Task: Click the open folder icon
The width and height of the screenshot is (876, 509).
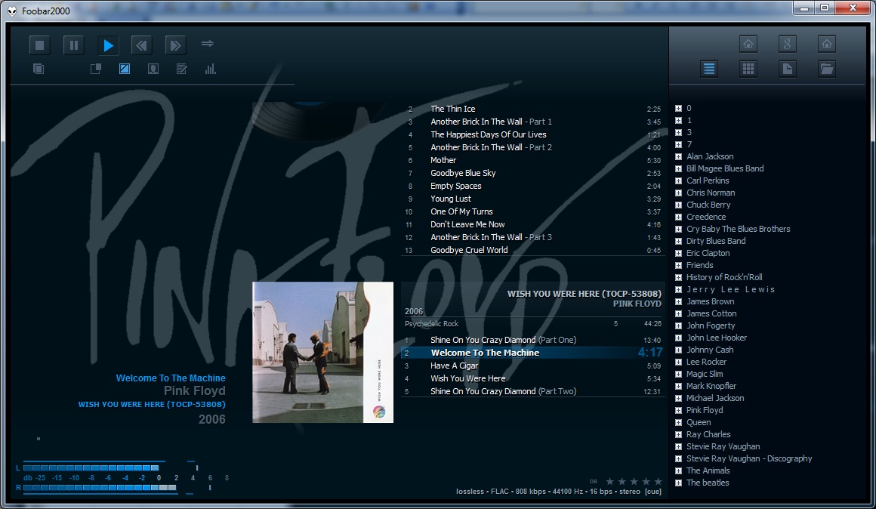Action: coord(826,69)
